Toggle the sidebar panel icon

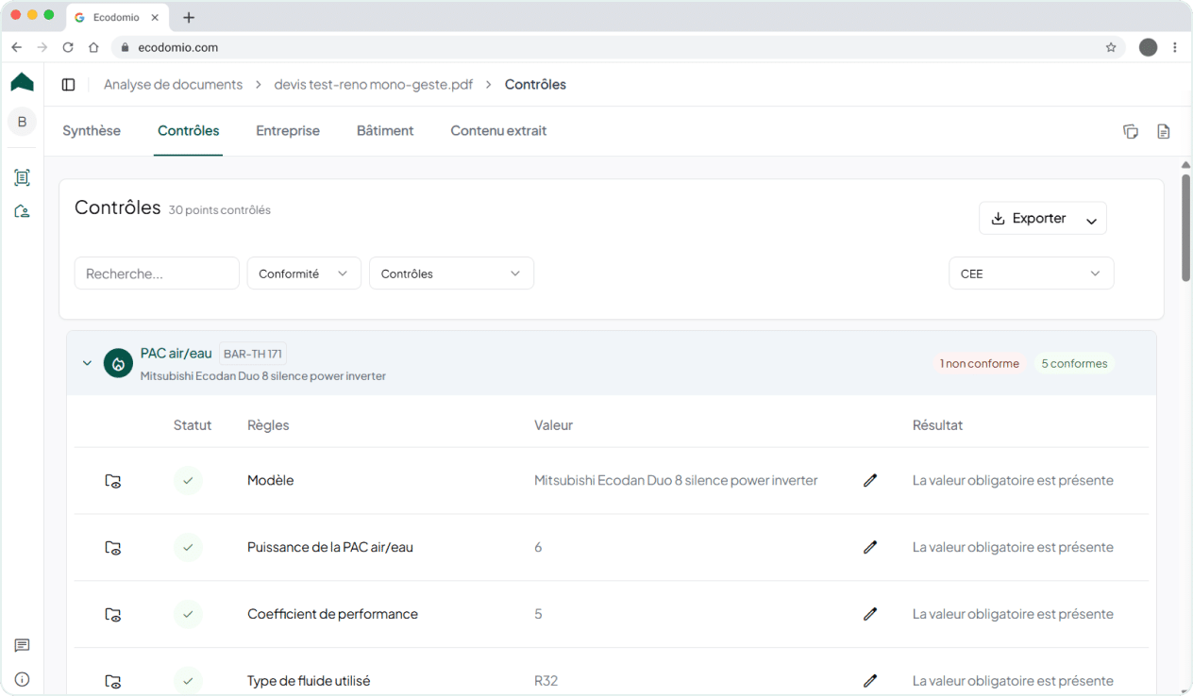[x=68, y=85]
